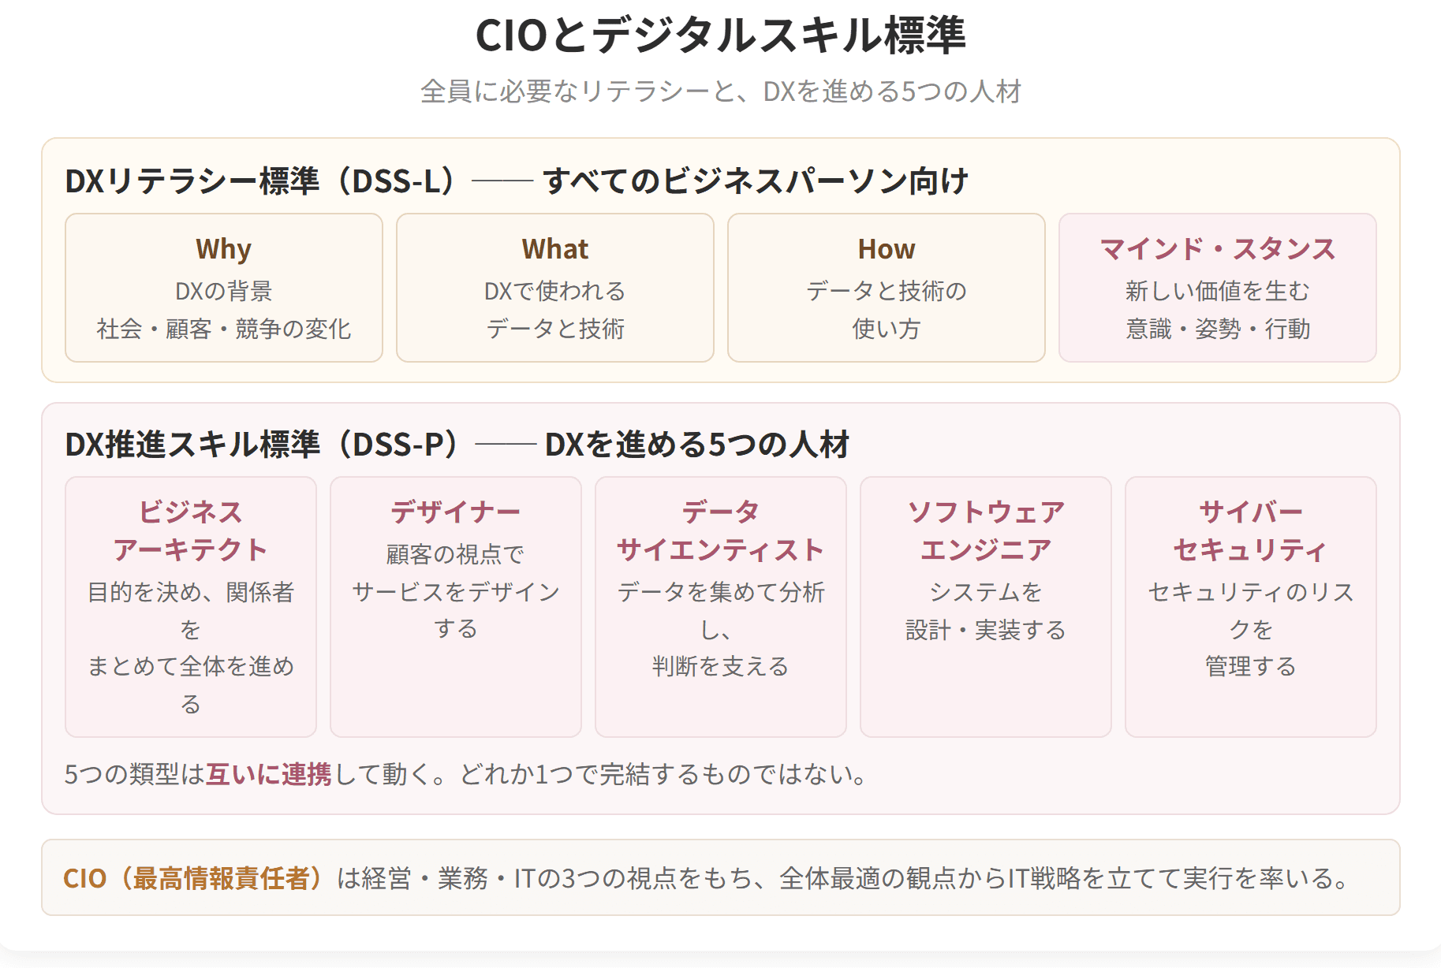Click the text 管理する
Viewport: 1441px width, 968px height.
[x=1251, y=666]
